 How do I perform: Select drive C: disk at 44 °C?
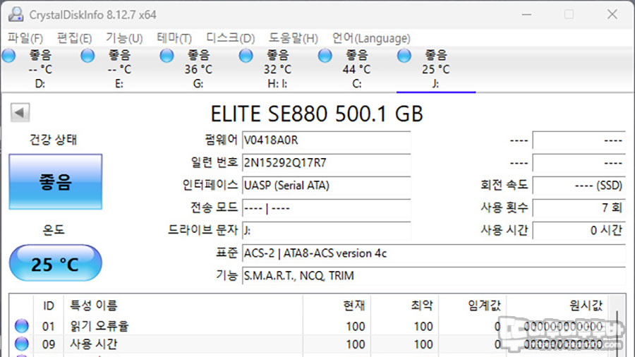pos(356,69)
